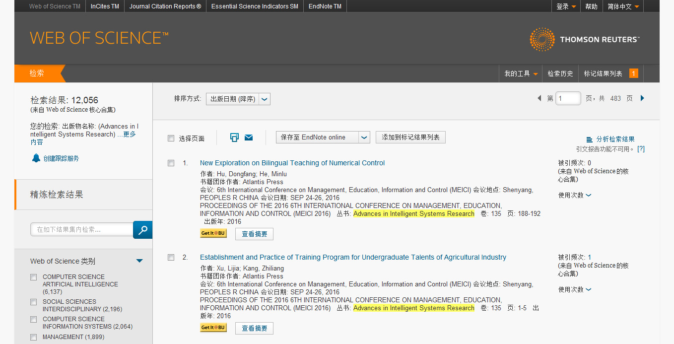Click the citation report help [?] link
Image resolution: width=674 pixels, height=344 pixels.
pyautogui.click(x=641, y=149)
